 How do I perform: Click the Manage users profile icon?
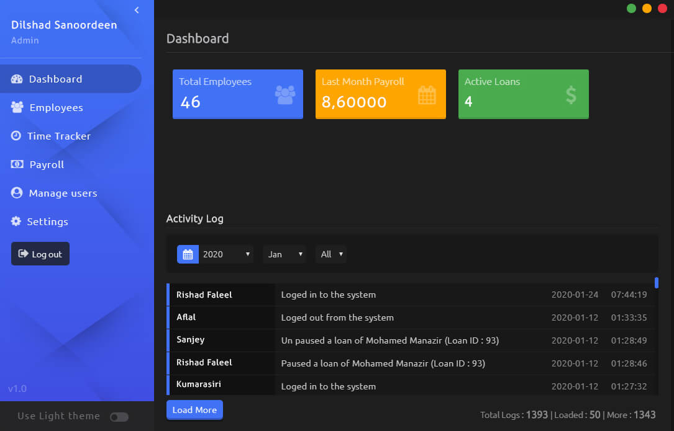17,193
